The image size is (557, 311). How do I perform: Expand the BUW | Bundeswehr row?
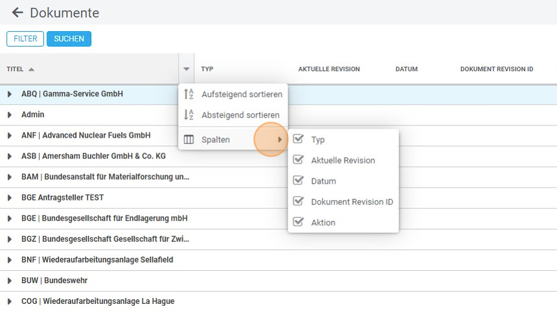click(10, 281)
